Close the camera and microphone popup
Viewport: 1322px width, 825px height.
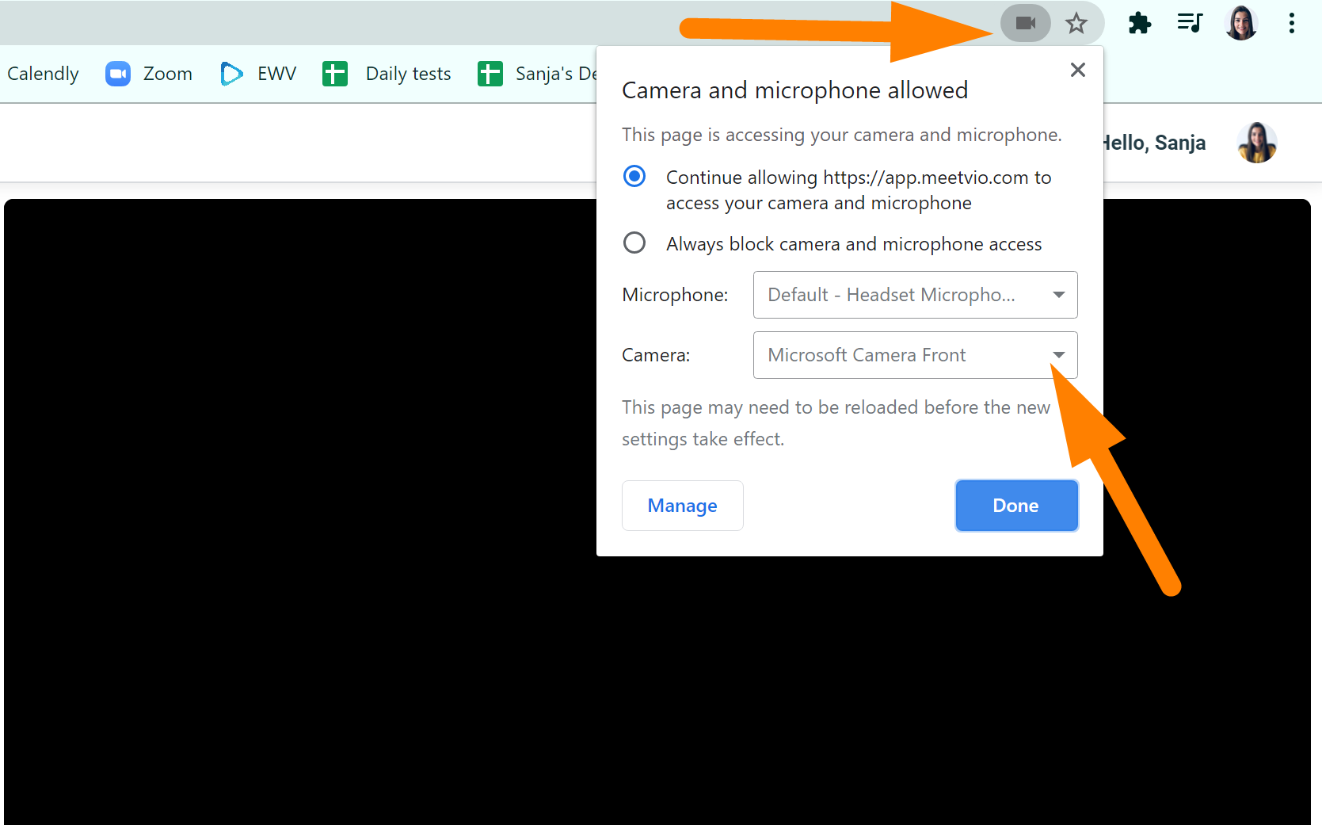pos(1077,70)
